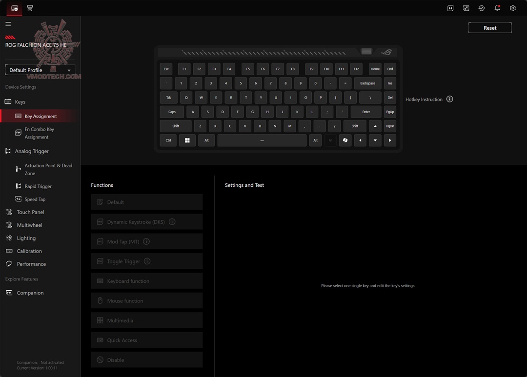Image resolution: width=527 pixels, height=377 pixels.
Task: Select the Del key on keyboard
Action: coord(390,98)
